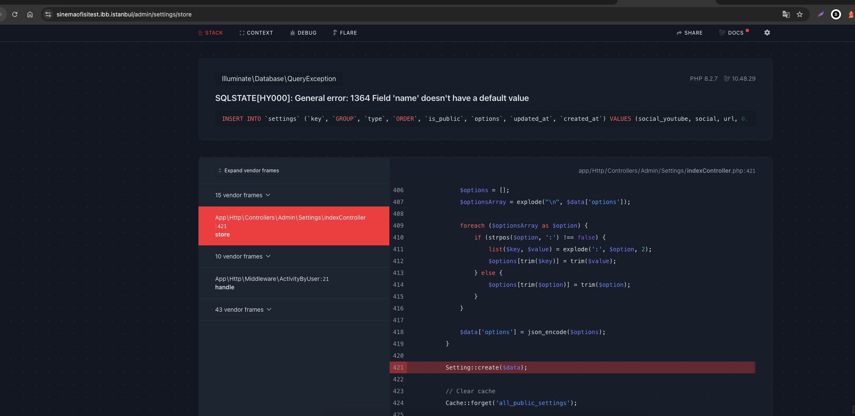Click code line 409 foreach statement

pyautogui.click(x=524, y=226)
